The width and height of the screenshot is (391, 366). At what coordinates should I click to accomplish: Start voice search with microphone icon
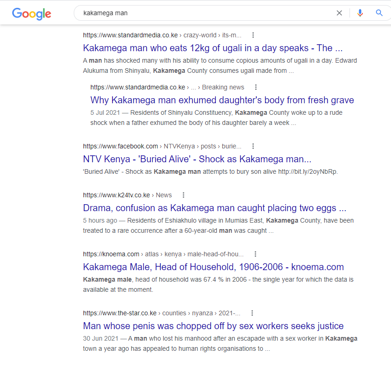(x=360, y=13)
